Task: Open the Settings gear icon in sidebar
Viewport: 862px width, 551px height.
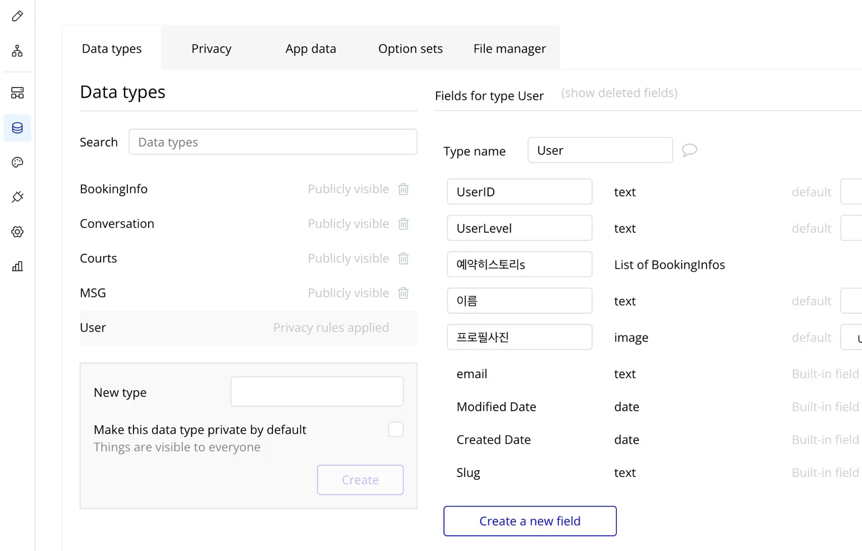Action: [x=17, y=232]
